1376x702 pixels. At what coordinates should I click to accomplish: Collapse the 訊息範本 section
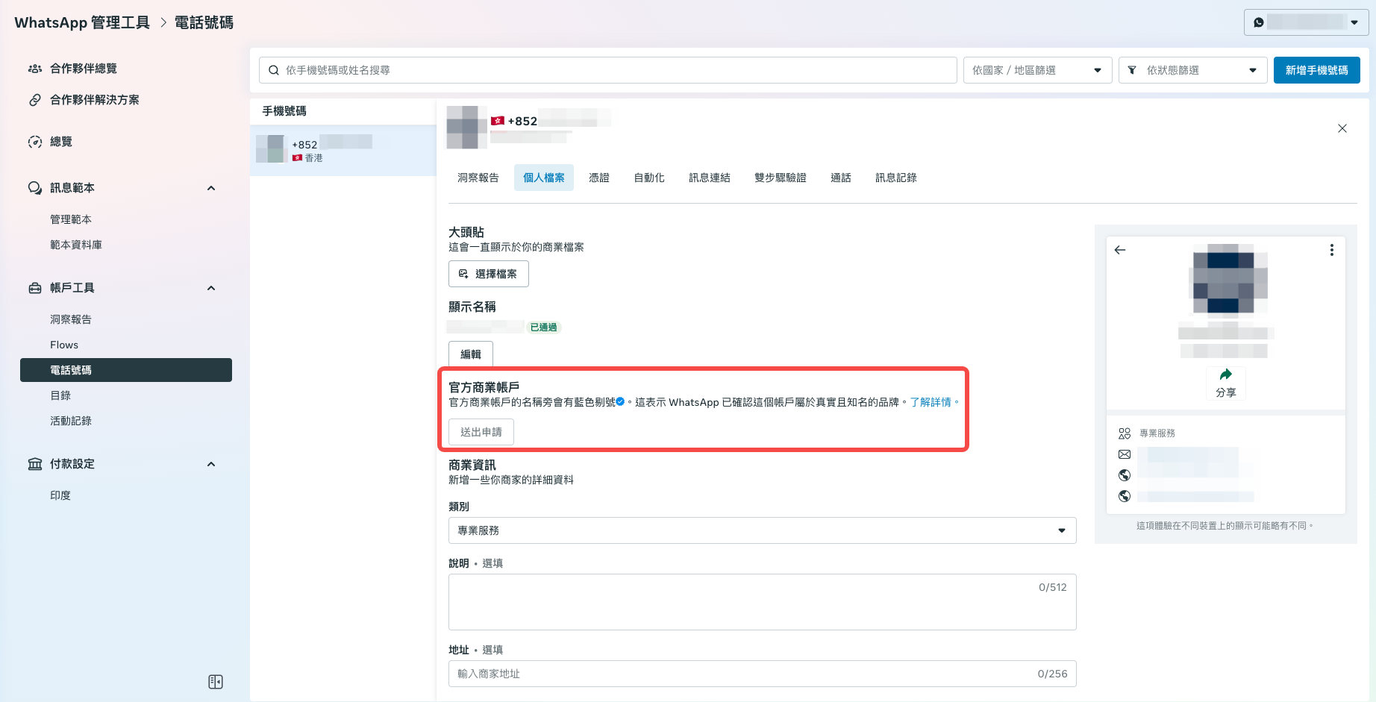[x=211, y=188]
